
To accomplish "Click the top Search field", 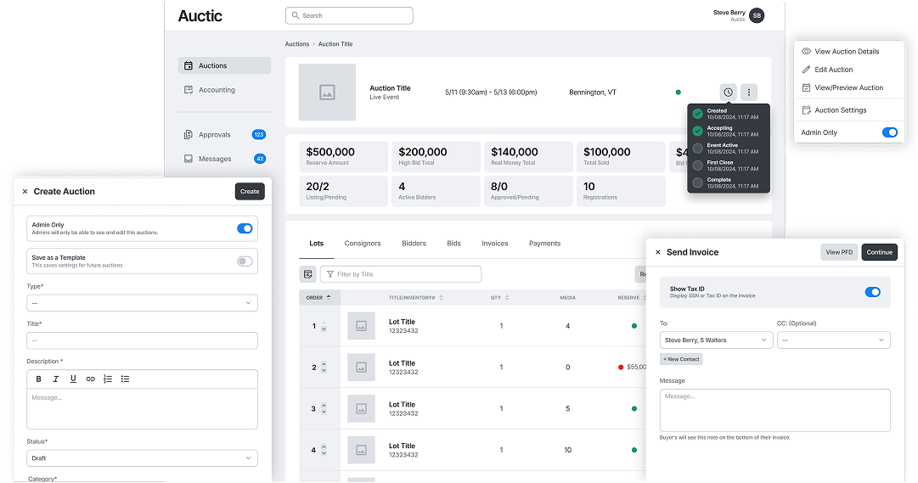I will coord(349,15).
